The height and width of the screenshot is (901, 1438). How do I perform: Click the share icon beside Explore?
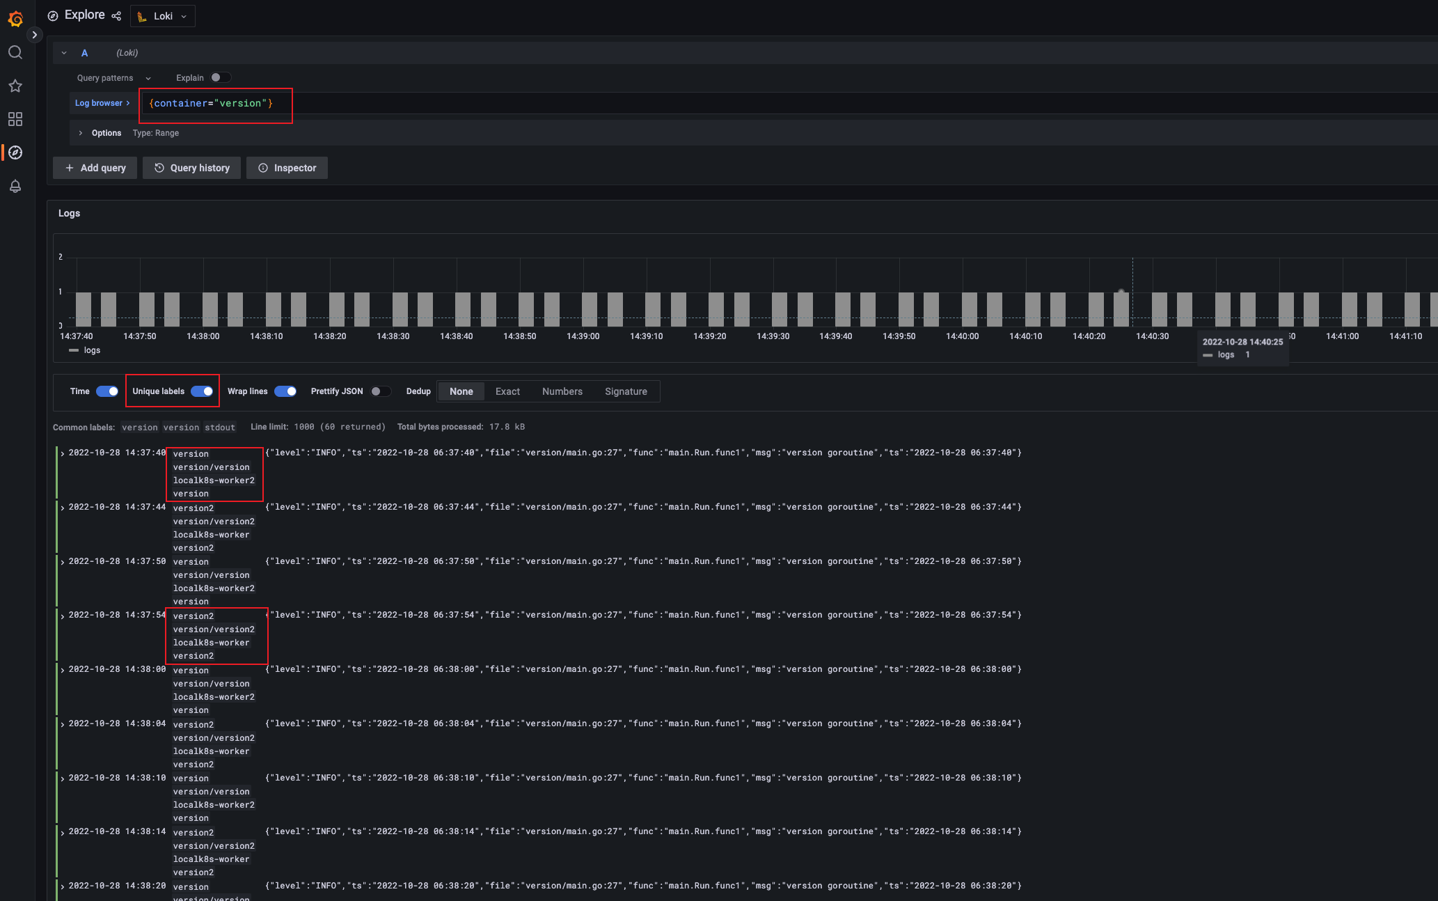click(x=116, y=16)
